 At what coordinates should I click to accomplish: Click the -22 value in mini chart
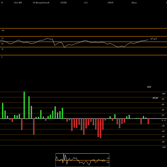[108, 162]
